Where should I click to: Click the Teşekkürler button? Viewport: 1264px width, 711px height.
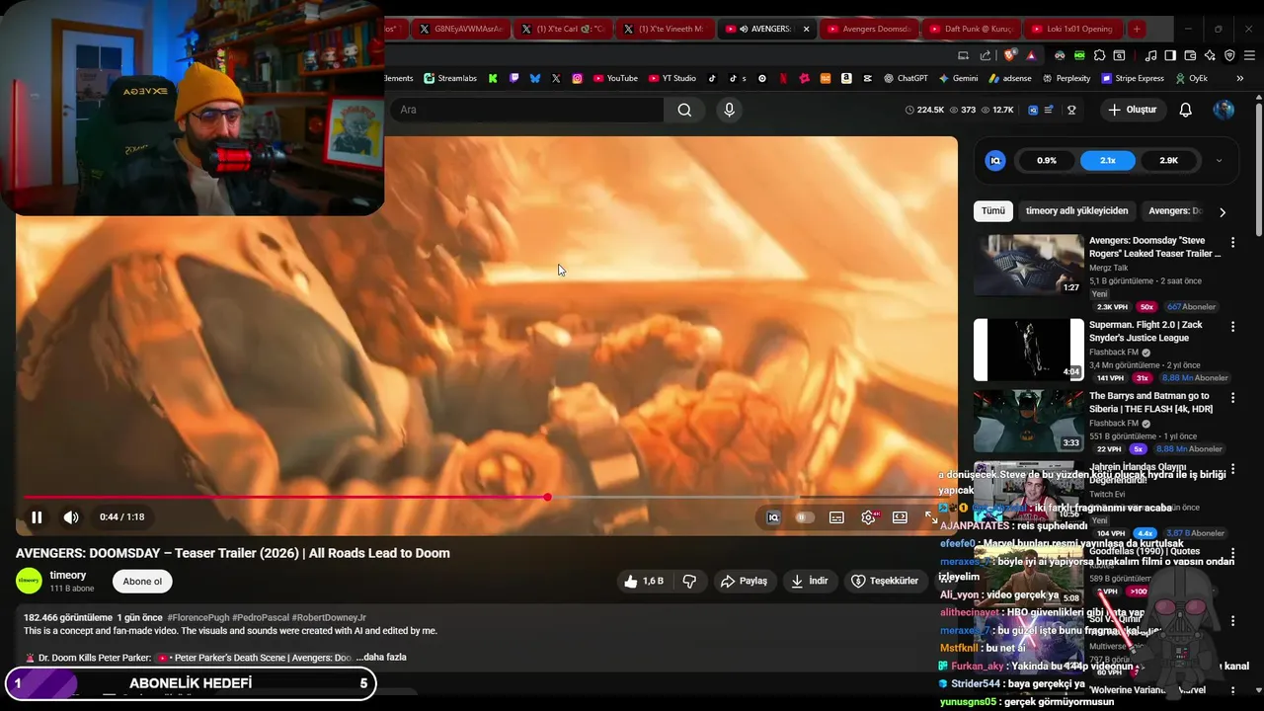tap(885, 582)
